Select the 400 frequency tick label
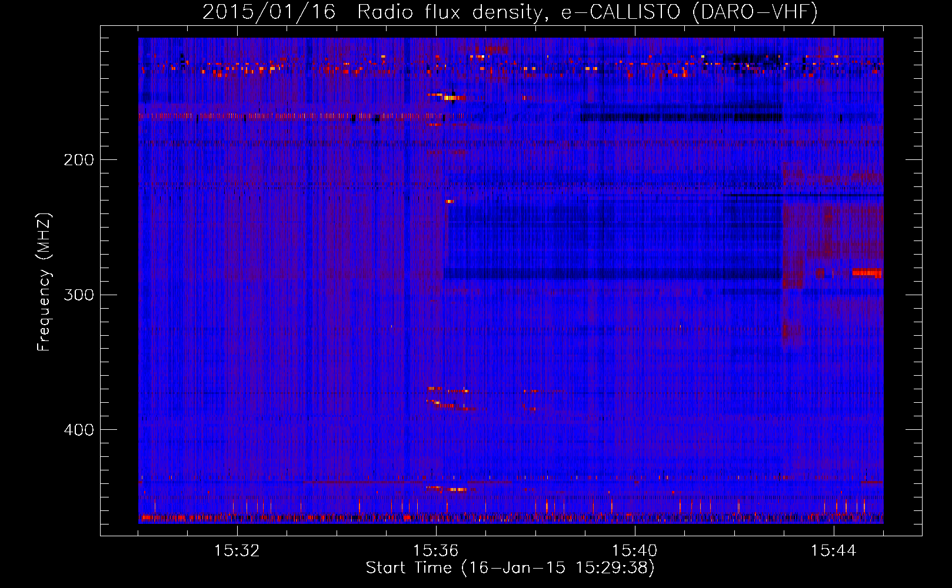This screenshot has height=588, width=952. click(79, 430)
